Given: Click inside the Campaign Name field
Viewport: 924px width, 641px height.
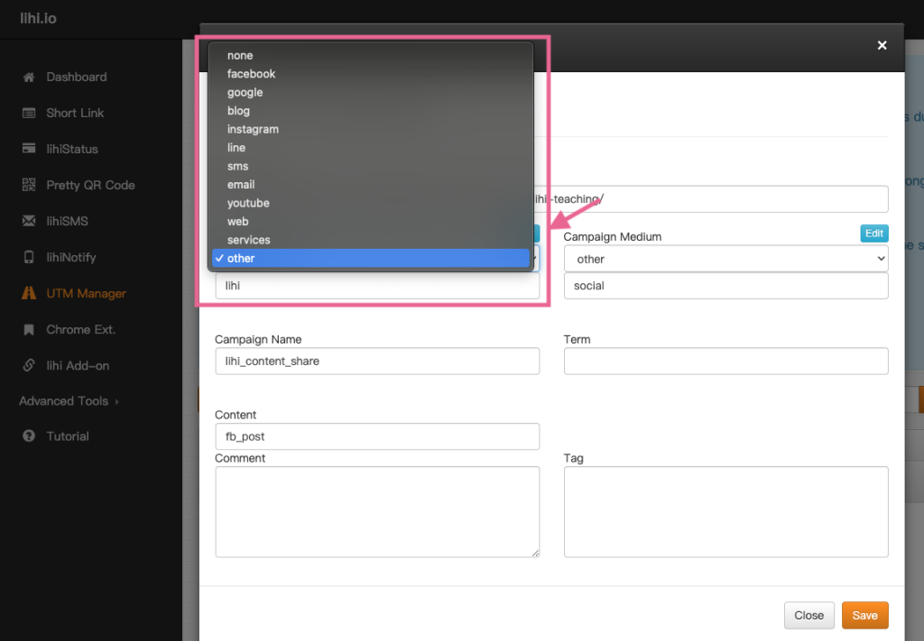Looking at the screenshot, I should 376,361.
